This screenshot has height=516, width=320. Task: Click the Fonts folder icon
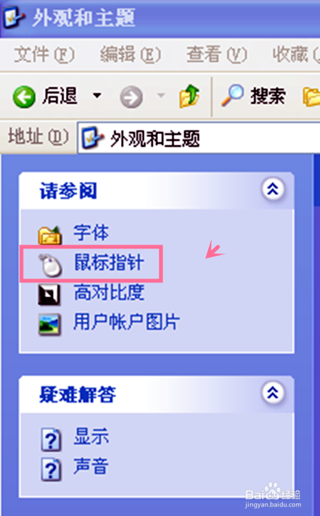[x=50, y=234]
